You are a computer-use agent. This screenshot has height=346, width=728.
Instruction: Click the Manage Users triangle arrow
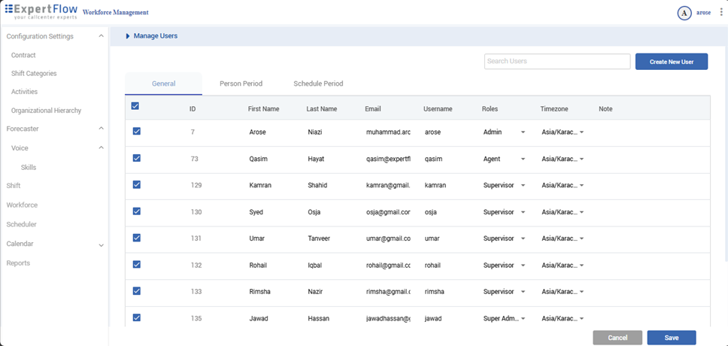(128, 36)
